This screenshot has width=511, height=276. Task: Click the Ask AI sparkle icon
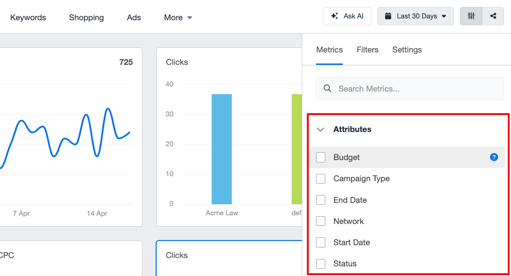pyautogui.click(x=335, y=16)
